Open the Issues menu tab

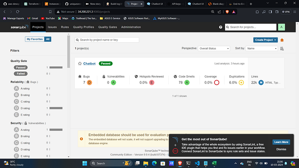click(52, 27)
